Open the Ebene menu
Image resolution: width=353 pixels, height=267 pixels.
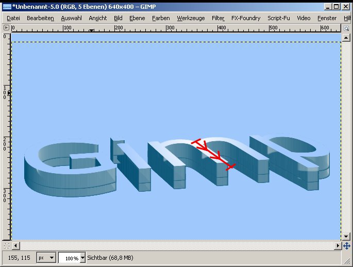pos(137,18)
